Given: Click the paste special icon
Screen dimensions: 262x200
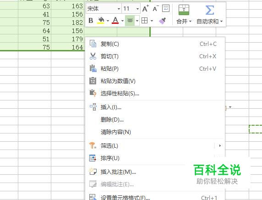Looking at the screenshot, I should (93, 93).
